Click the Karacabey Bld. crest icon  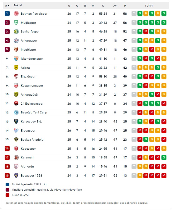(x=16, y=122)
